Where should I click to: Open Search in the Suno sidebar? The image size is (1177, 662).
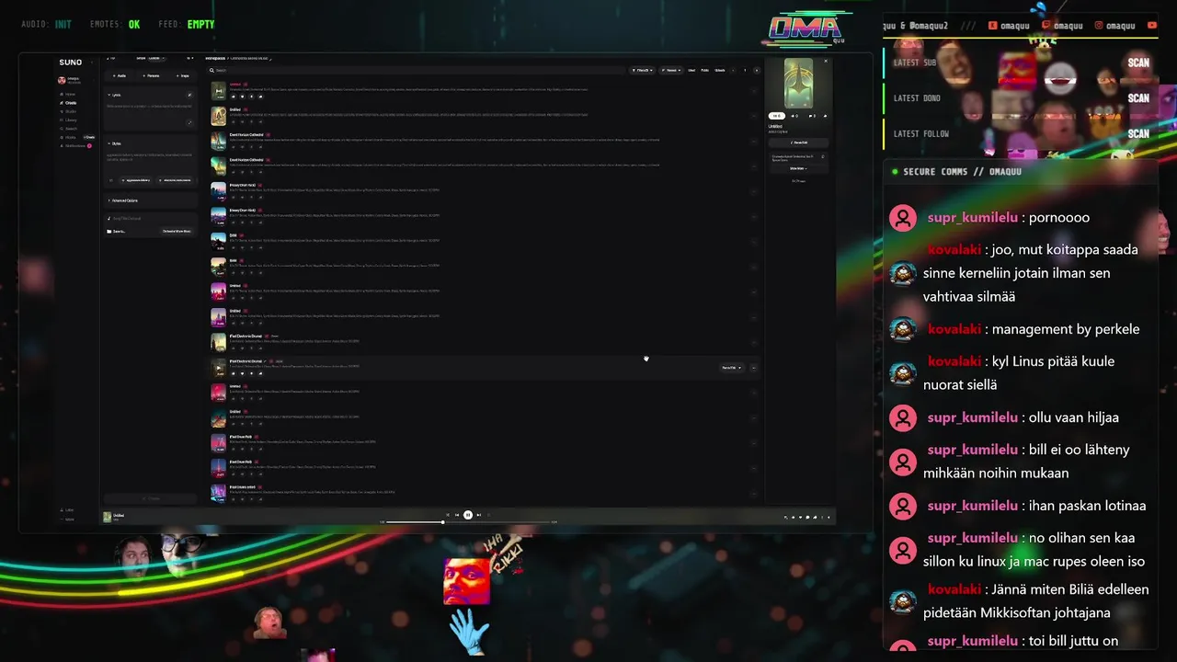[71, 129]
